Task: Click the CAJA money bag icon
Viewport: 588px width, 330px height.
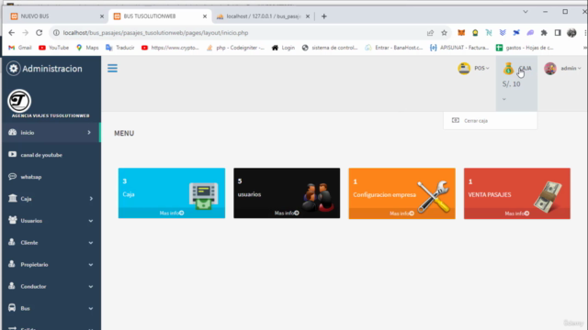Action: pyautogui.click(x=508, y=69)
